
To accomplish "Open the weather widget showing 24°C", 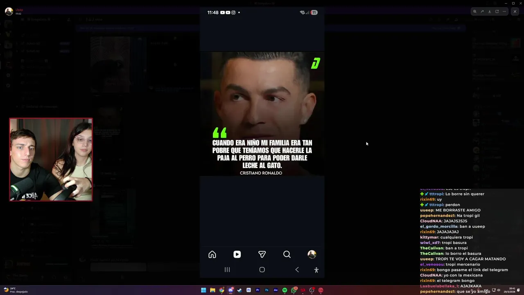I will 16,290.
